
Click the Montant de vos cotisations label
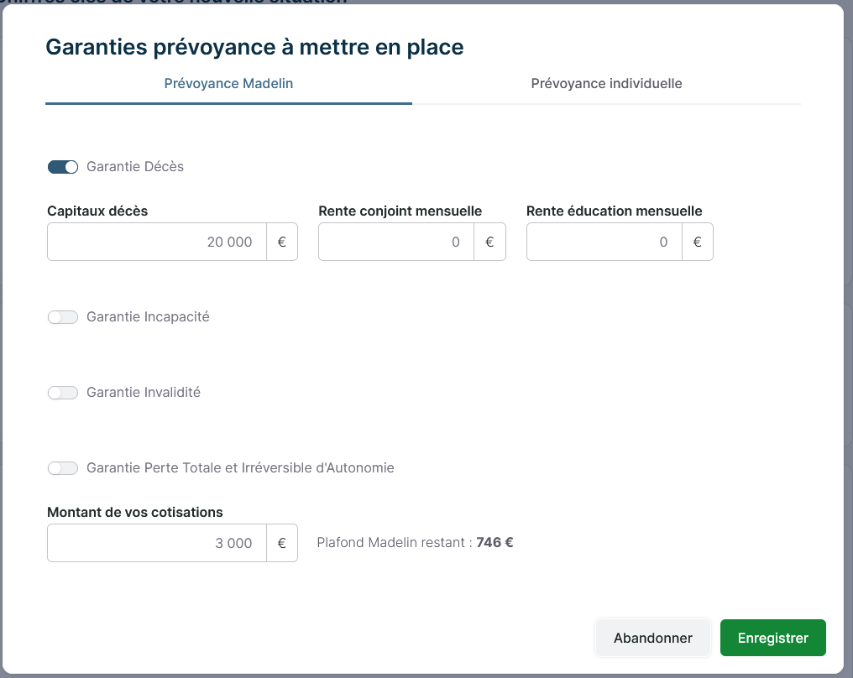[x=135, y=513]
